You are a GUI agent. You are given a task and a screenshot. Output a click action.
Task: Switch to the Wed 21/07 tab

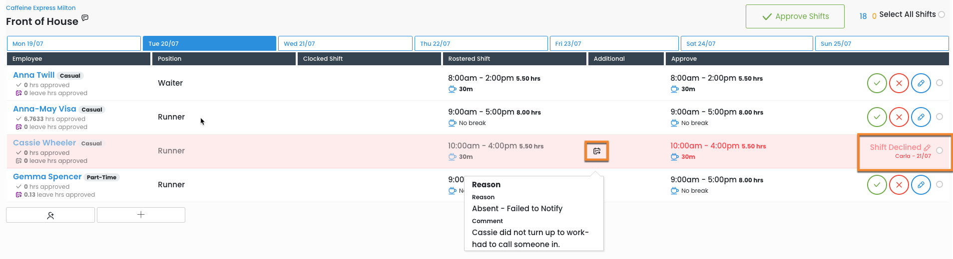tap(345, 43)
